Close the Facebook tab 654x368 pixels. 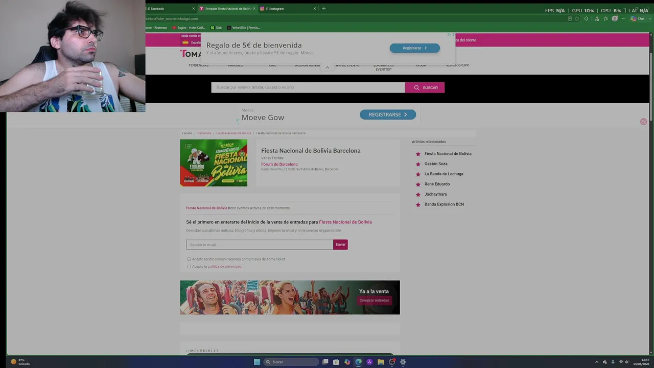(x=194, y=9)
